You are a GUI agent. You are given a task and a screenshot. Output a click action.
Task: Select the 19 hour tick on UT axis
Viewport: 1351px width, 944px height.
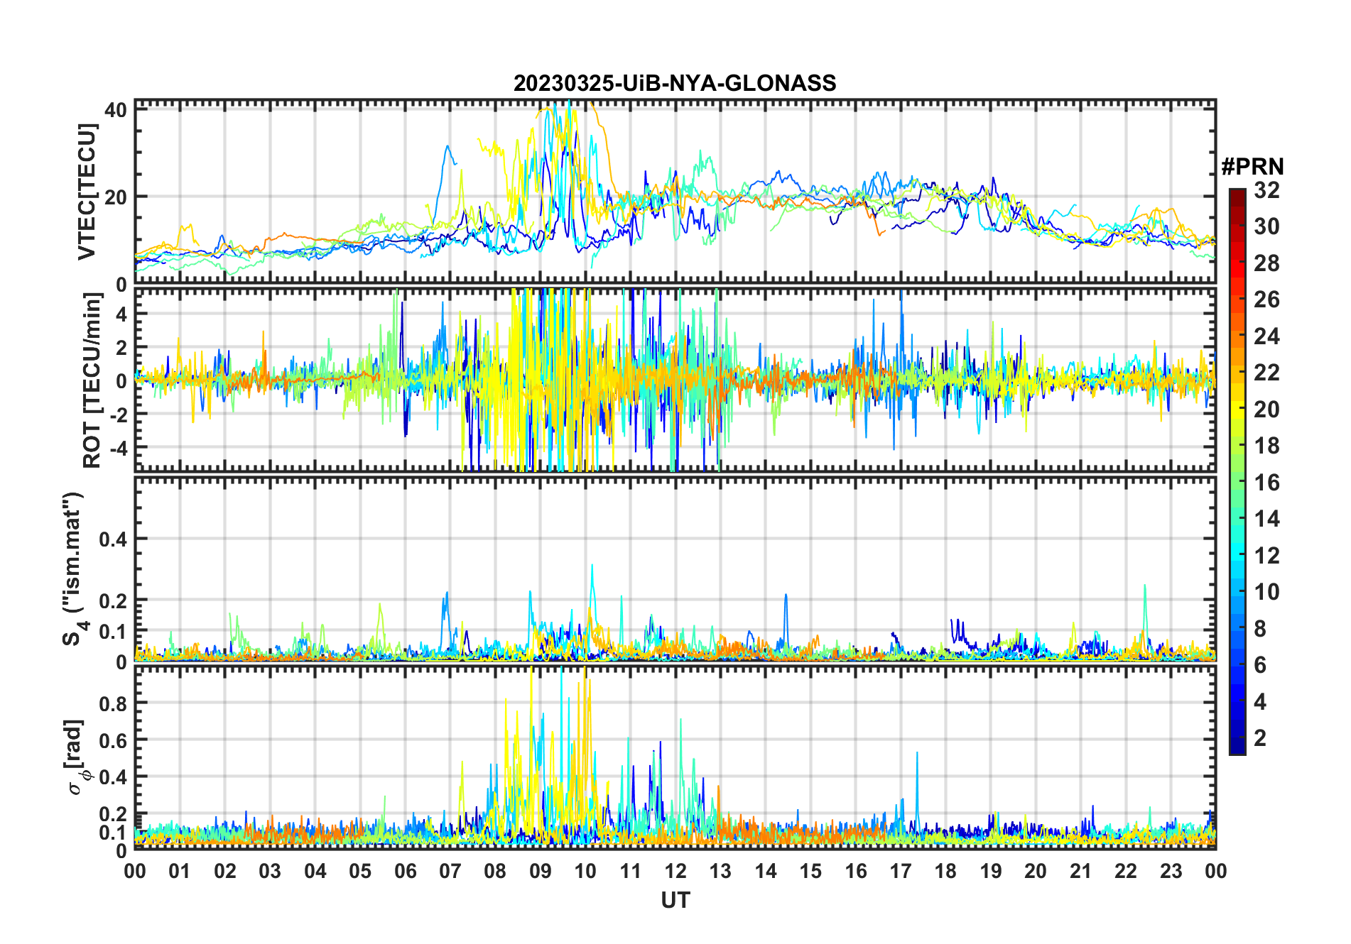[991, 871]
